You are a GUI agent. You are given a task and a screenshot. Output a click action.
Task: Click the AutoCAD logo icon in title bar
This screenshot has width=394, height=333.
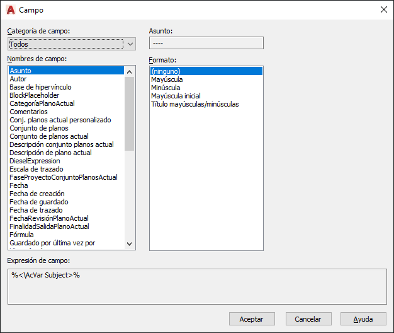coord(10,9)
